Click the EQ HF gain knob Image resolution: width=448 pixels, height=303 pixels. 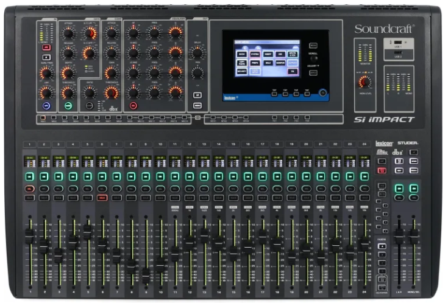[x=133, y=33]
